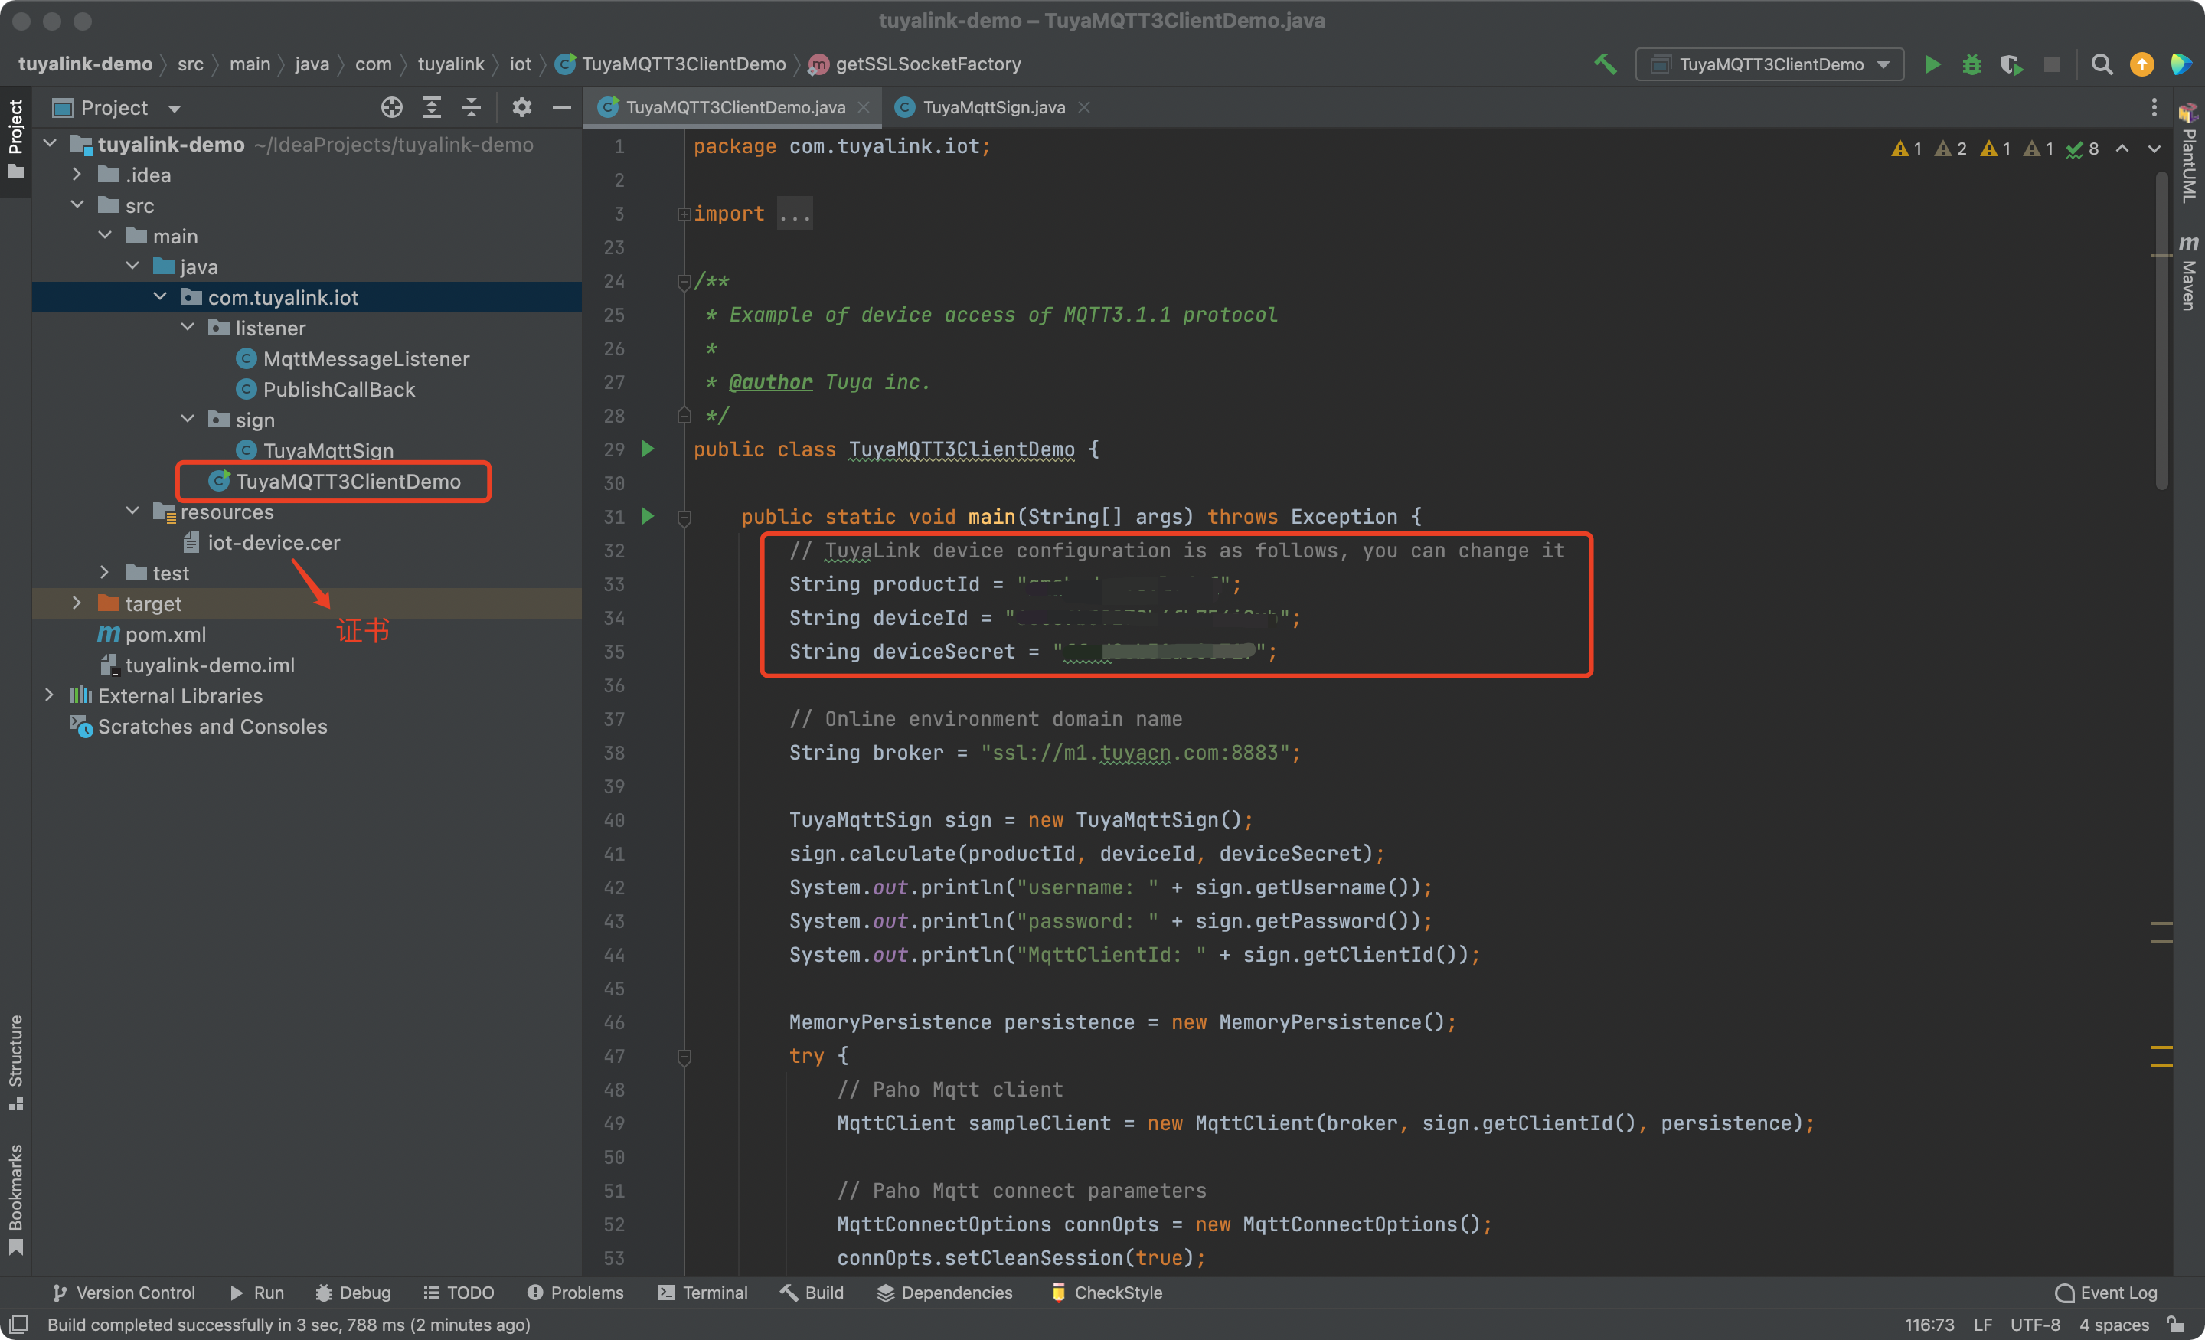Collapse the listener package
Screen dimensions: 2205x1340
click(x=188, y=328)
